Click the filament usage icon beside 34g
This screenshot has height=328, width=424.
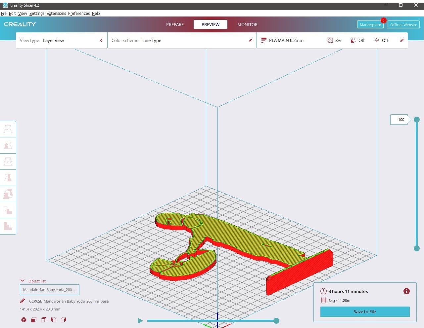[323, 300]
